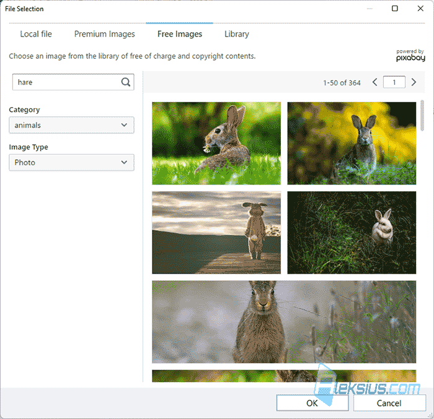This screenshot has height=419, width=434.
Task: Click the Cancel button
Action: pos(389,403)
